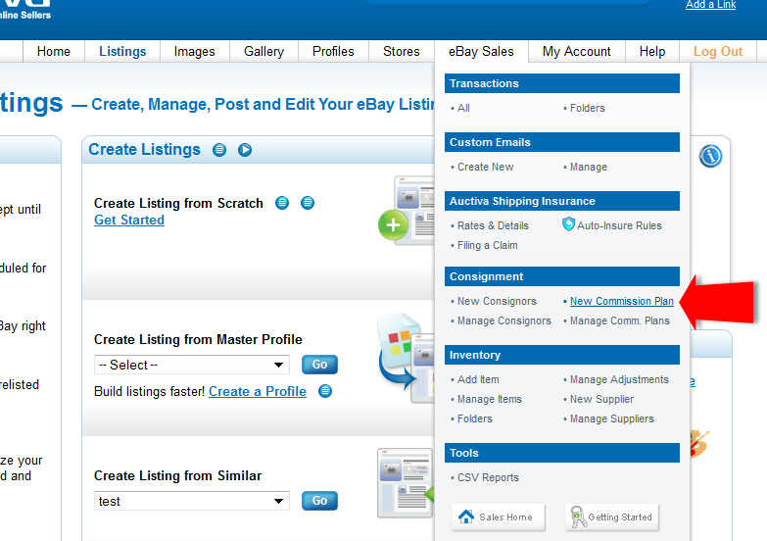Select New Supplier
This screenshot has width=767, height=541.
601,399
